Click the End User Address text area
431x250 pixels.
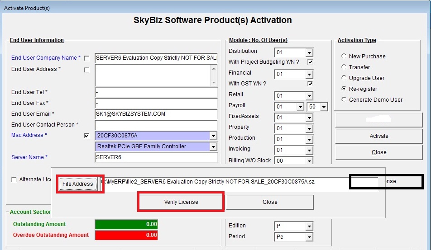click(153, 76)
